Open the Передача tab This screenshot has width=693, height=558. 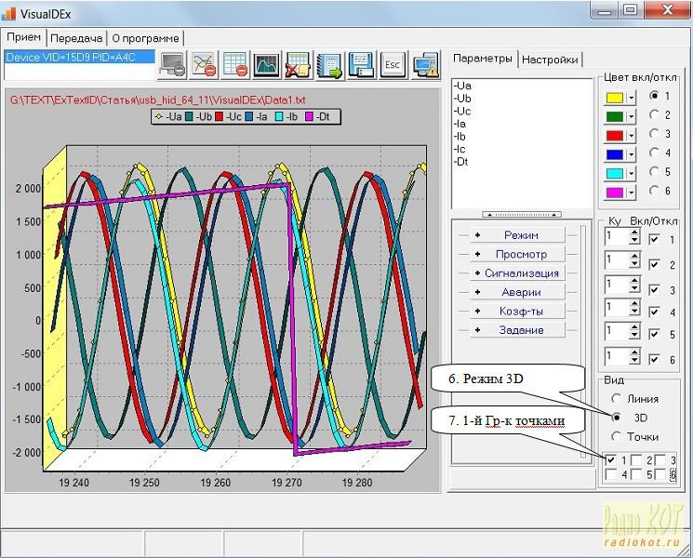(76, 38)
